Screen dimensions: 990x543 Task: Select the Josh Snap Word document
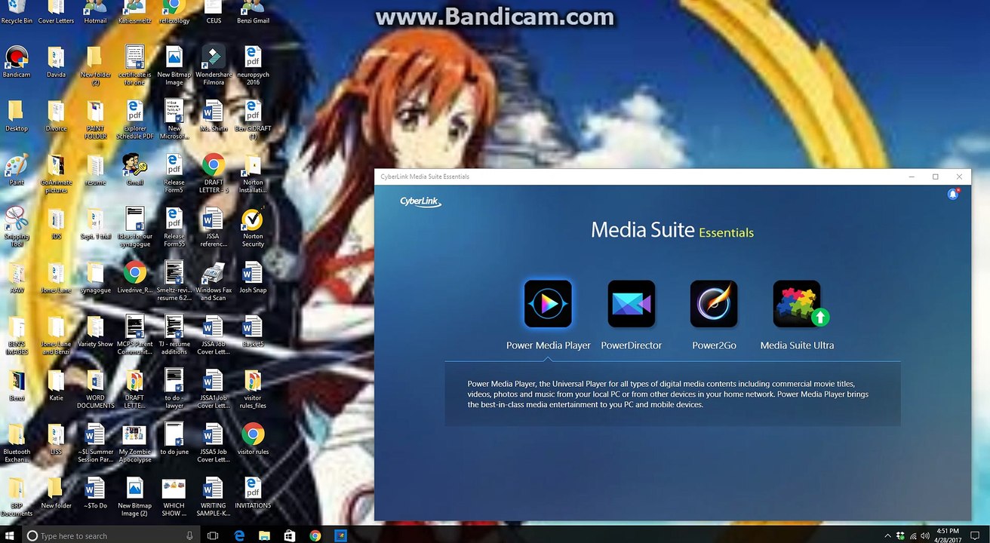253,278
